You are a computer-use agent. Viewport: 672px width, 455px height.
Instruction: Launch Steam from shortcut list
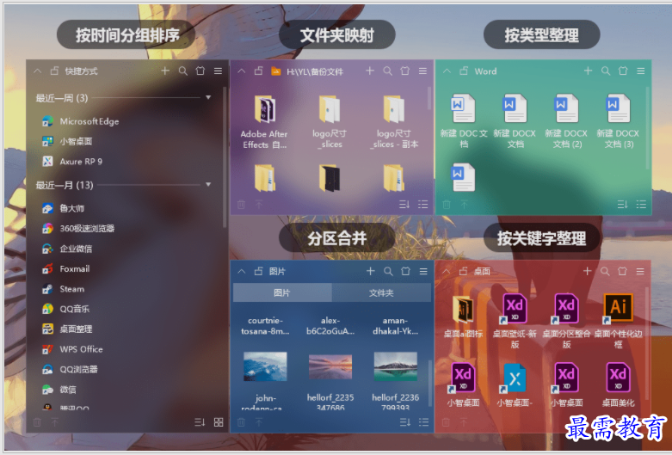point(63,289)
